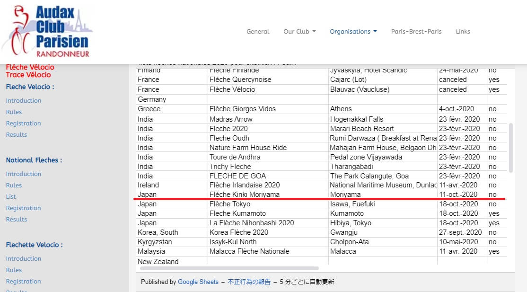Viewport: 527px width, 292px height.
Task: Open Rules under Flechette Velocio
Action: coord(14,270)
